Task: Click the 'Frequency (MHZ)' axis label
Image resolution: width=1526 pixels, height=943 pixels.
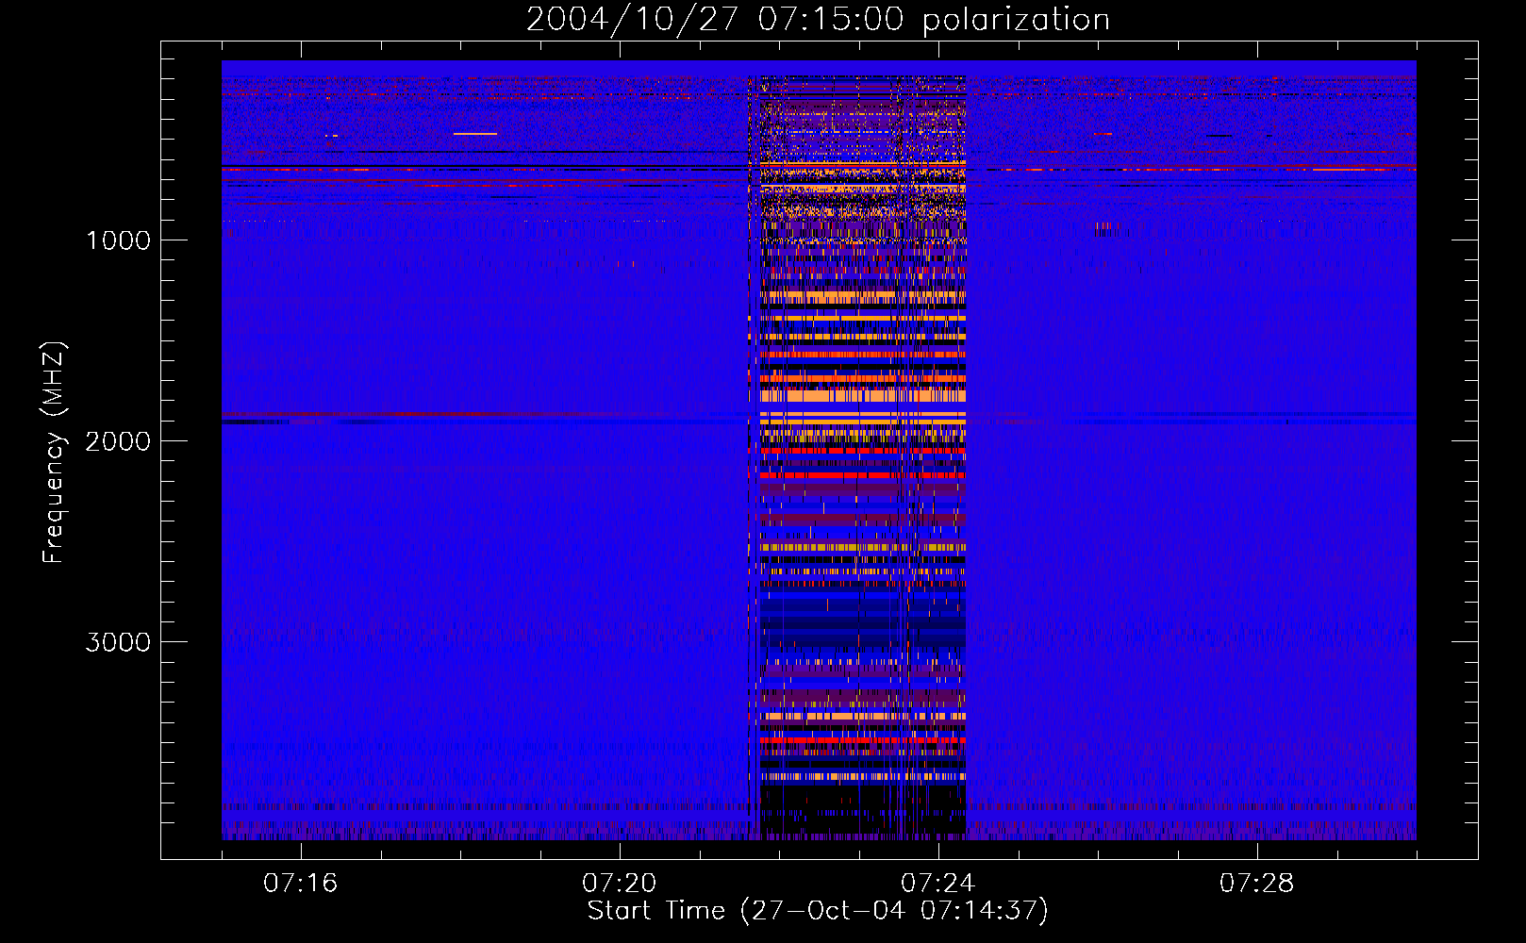Action: point(54,453)
